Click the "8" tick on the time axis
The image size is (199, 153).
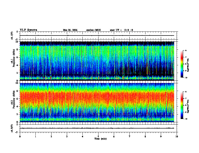[145, 136]
